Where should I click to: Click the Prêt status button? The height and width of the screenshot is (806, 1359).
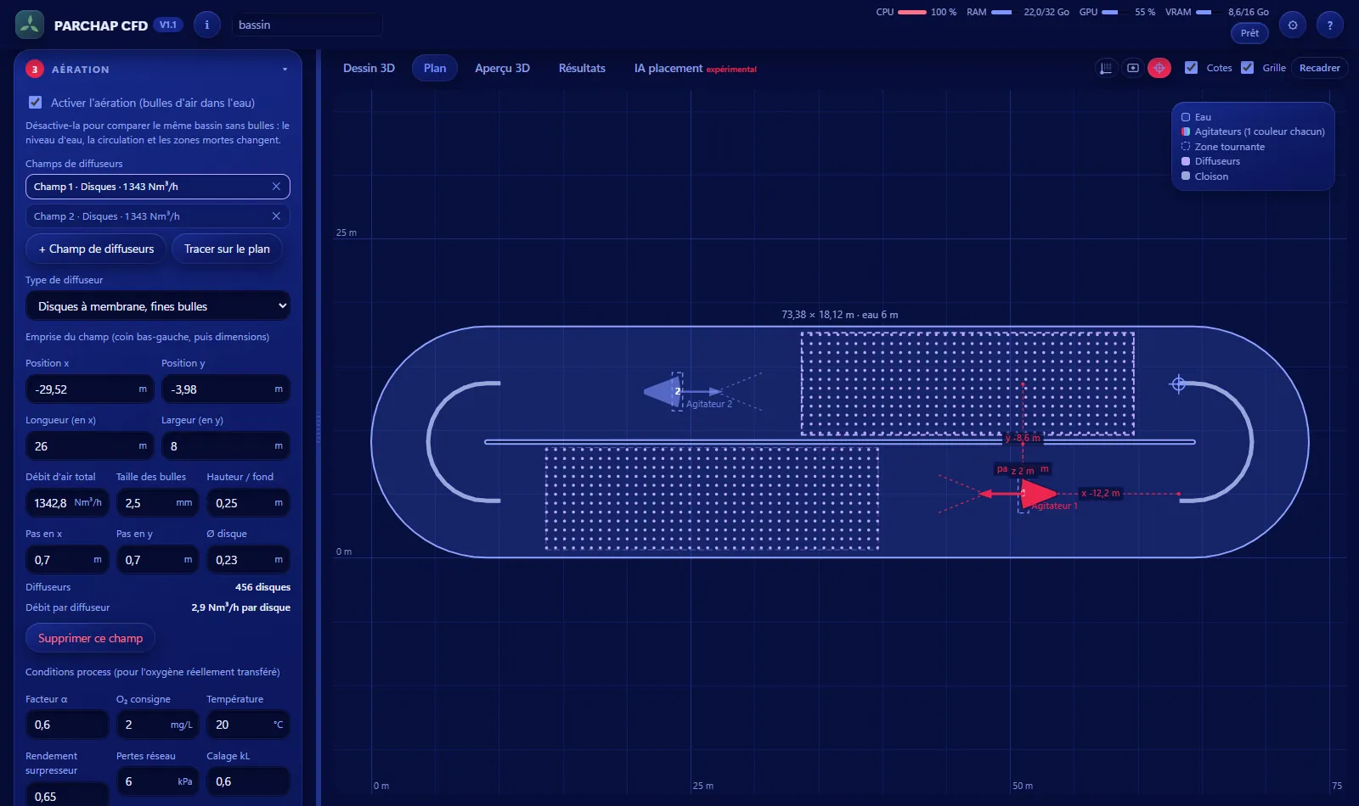pyautogui.click(x=1249, y=33)
